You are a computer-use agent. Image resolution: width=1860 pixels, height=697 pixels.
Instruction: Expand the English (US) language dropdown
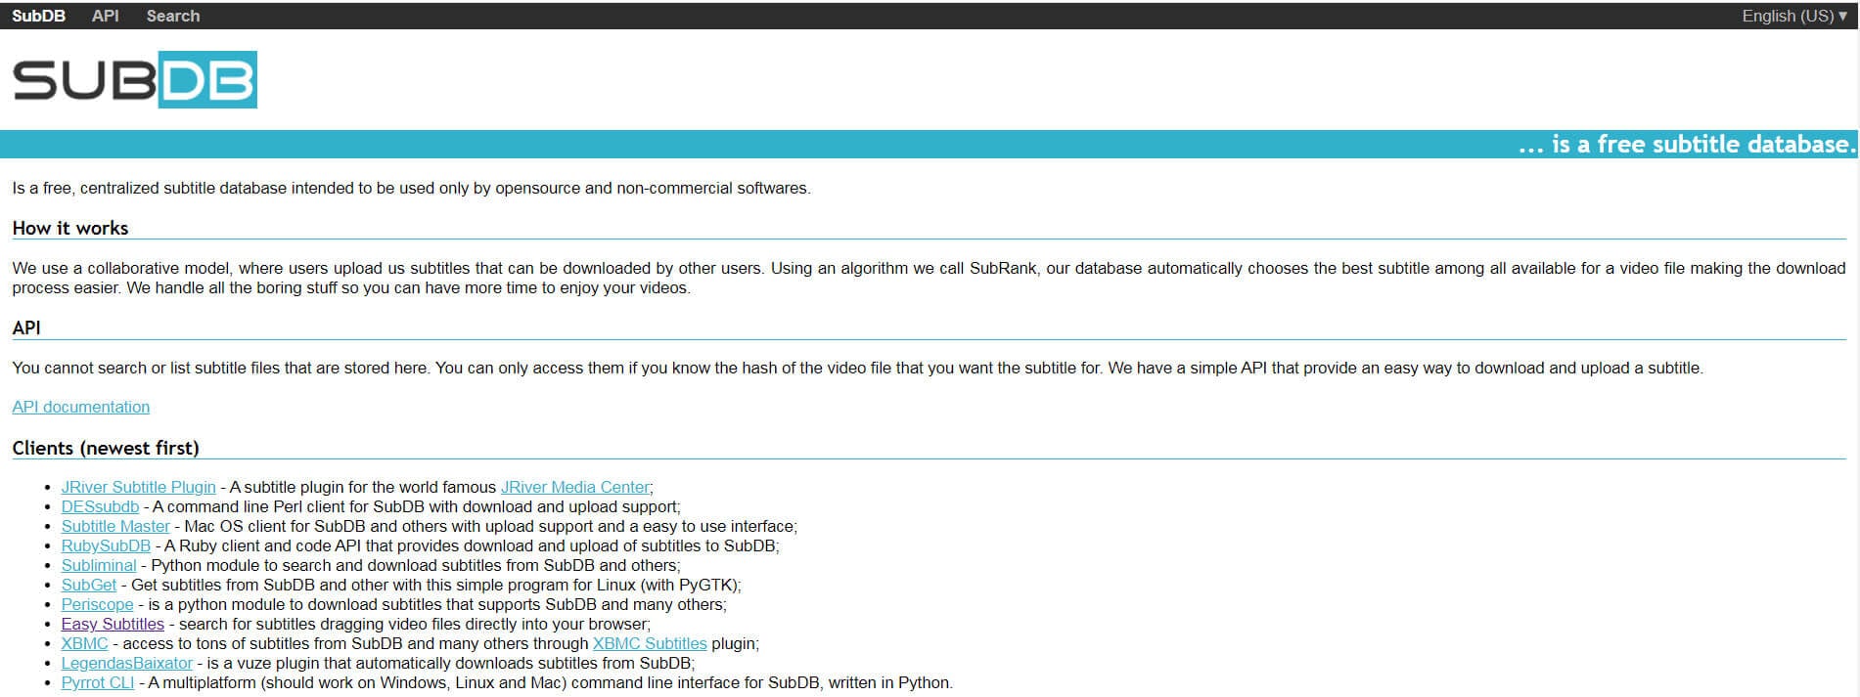pyautogui.click(x=1794, y=16)
